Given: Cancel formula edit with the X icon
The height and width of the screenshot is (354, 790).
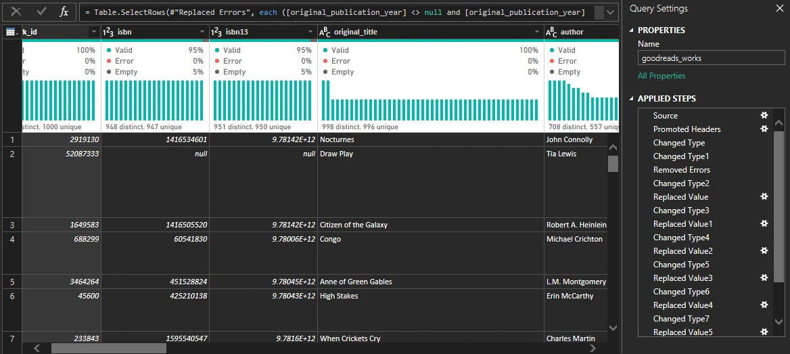Looking at the screenshot, I should (x=16, y=12).
